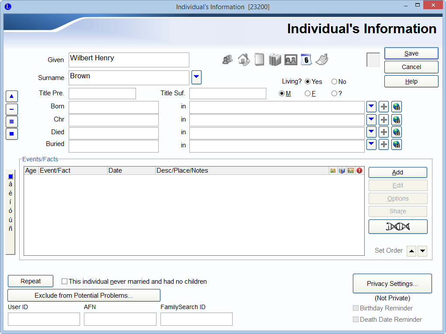This screenshot has width=446, height=334.
Task: Open the Buried place dropdown arrow
Action: click(371, 145)
